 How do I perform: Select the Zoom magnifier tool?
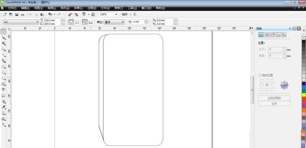click(x=3, y=49)
